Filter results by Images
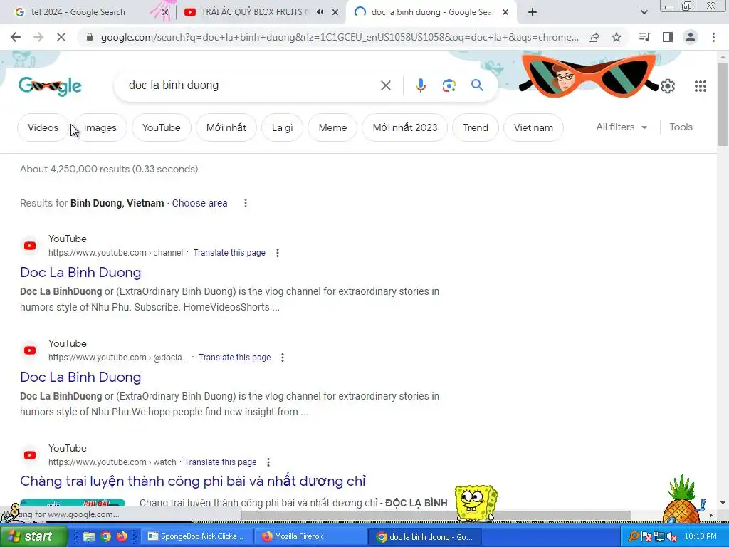 [x=100, y=128]
